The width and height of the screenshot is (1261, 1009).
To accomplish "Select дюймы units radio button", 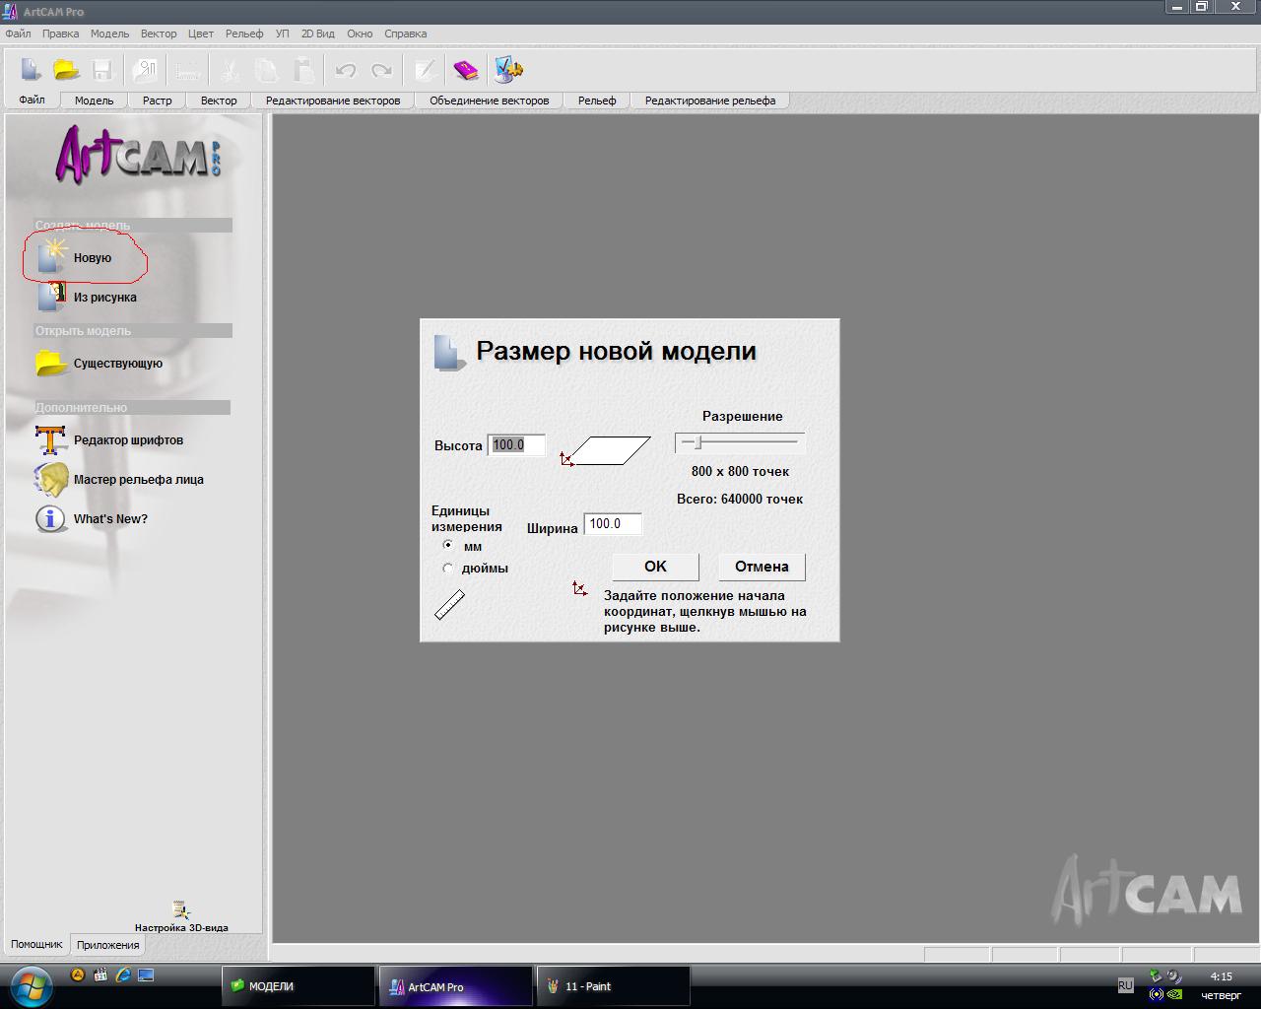I will 448,568.
